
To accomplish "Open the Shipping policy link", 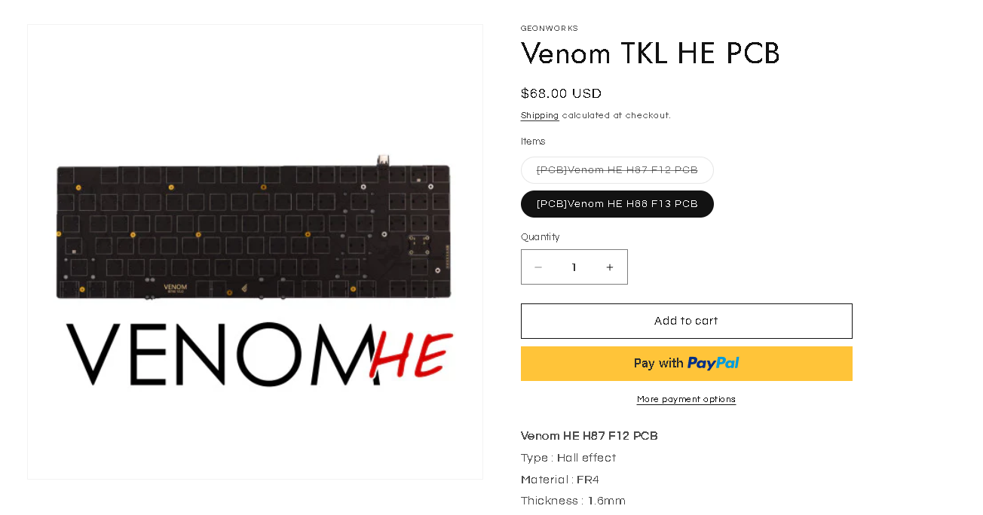I will pyautogui.click(x=540, y=116).
